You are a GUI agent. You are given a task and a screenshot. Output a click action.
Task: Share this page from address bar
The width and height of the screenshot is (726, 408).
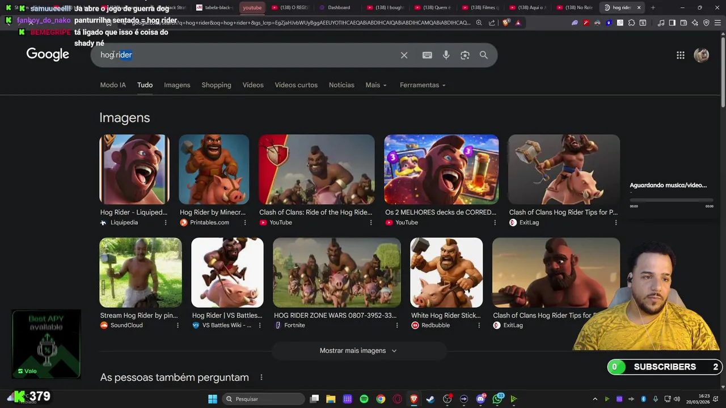click(x=491, y=23)
